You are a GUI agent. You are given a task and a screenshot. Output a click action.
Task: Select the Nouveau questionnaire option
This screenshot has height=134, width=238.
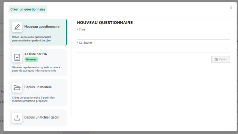[x=38, y=32]
